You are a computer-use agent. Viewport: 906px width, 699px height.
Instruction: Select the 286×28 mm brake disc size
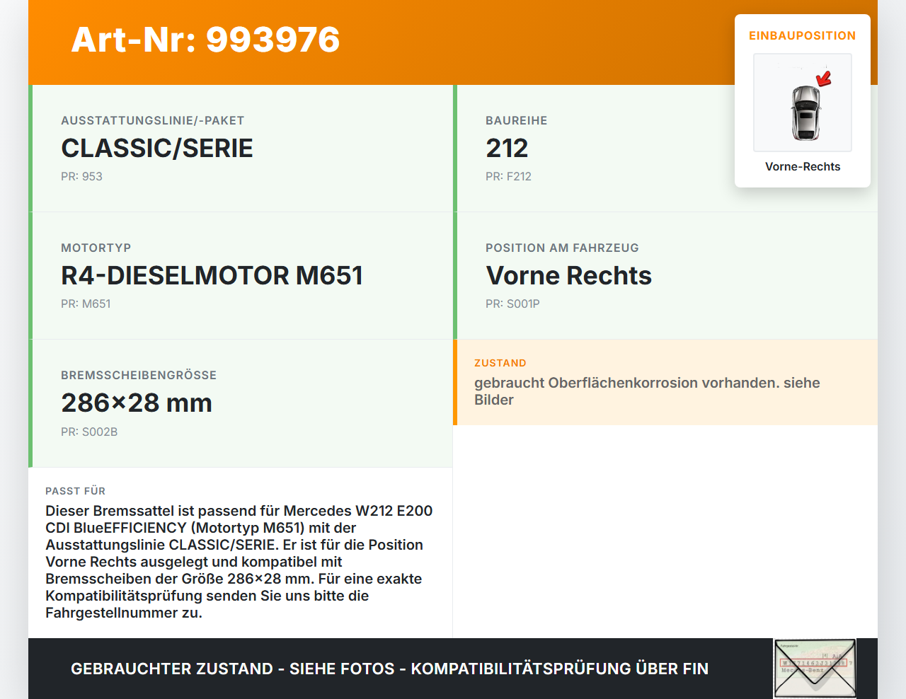pyautogui.click(x=137, y=403)
